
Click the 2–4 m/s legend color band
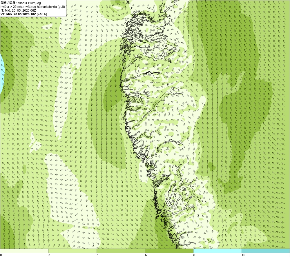(x=72, y=251)
